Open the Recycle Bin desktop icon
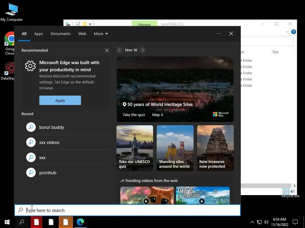This screenshot has width=305, height=228. pos(290,196)
